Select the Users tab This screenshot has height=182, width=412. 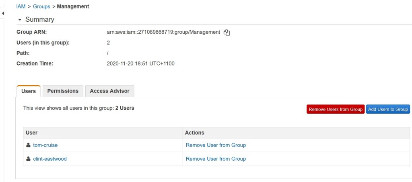[29, 91]
